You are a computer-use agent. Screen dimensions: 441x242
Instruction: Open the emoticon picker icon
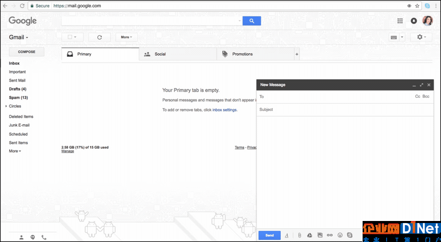(340, 235)
